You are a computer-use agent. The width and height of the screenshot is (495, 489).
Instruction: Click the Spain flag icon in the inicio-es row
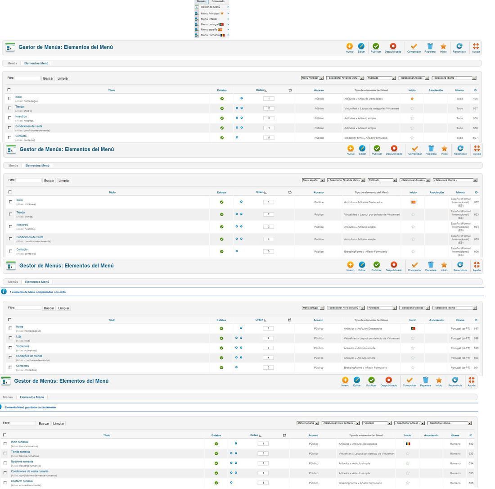(413, 202)
